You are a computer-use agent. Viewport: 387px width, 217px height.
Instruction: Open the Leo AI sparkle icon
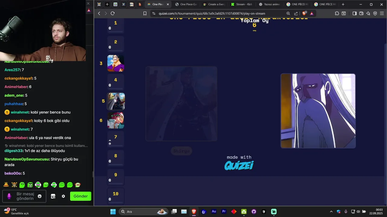click(x=368, y=13)
